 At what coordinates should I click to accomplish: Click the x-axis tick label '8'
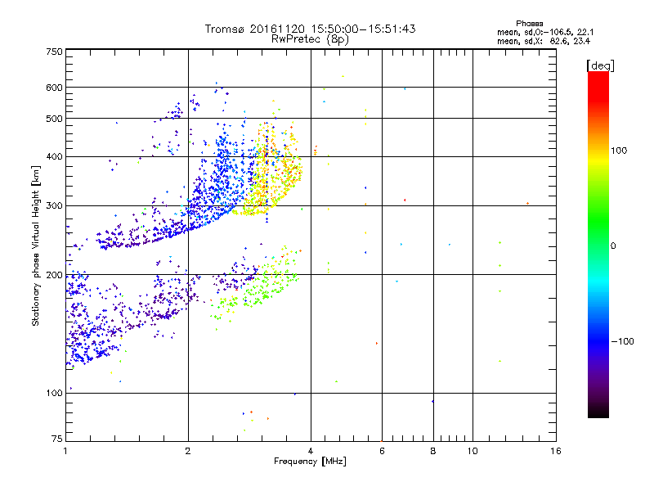(433, 451)
